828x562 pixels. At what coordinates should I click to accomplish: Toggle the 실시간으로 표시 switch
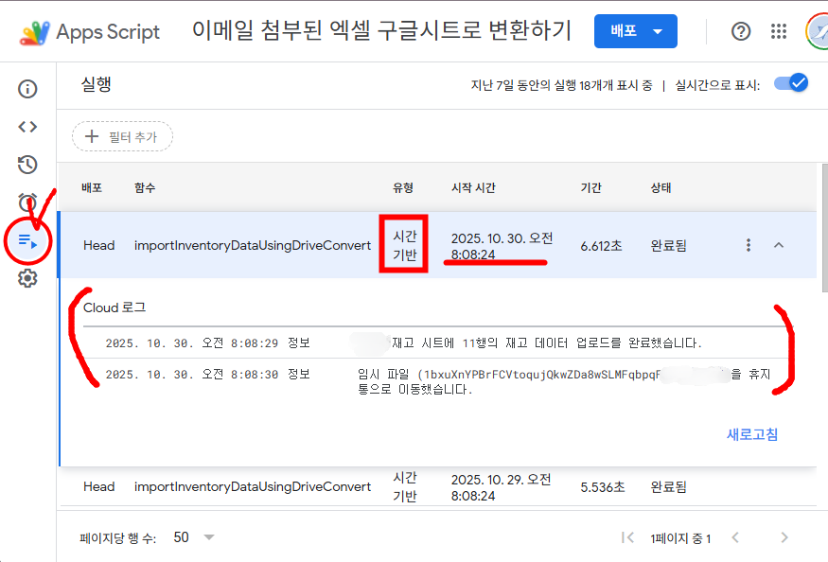click(x=791, y=83)
